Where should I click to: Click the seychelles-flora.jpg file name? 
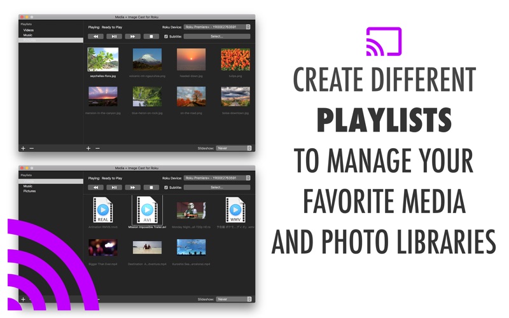pos(103,76)
